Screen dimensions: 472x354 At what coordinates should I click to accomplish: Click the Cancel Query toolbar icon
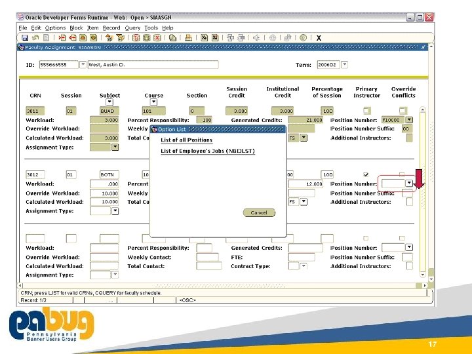(x=157, y=37)
